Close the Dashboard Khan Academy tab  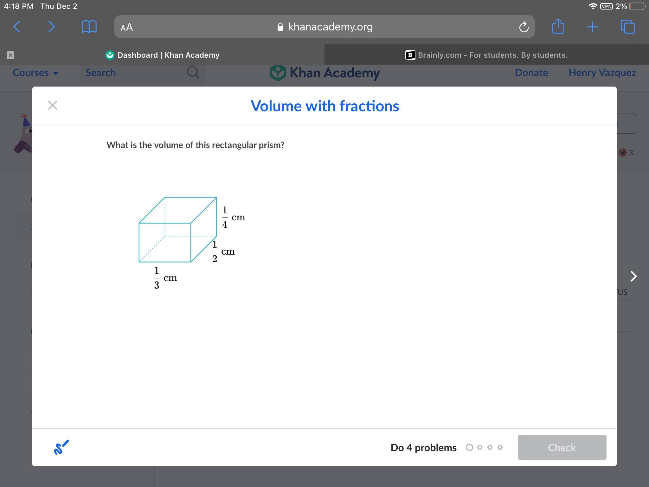10,55
